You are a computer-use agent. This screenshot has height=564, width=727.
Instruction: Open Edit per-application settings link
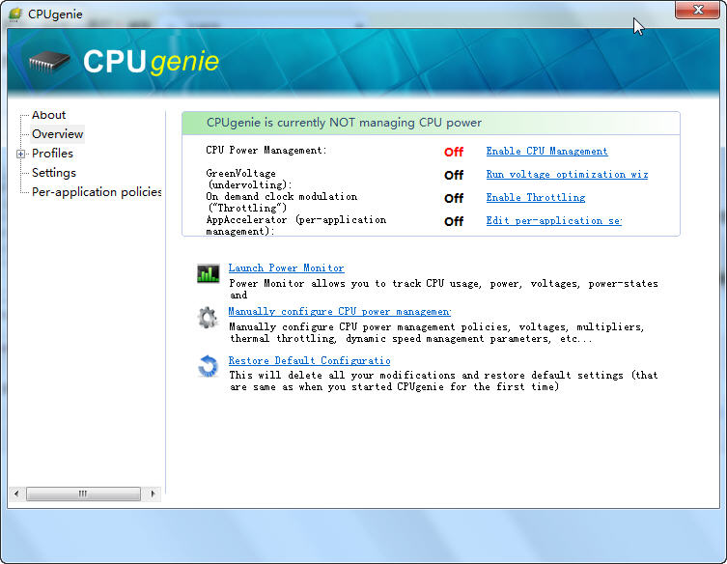(x=553, y=221)
